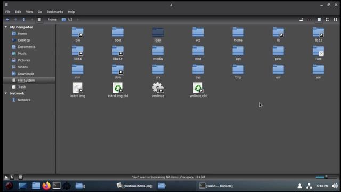Select File System in the sidebar
Image resolution: width=341 pixels, height=192 pixels.
coord(29,80)
